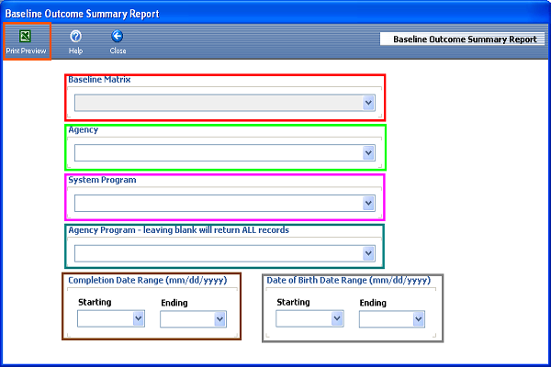
Task: Expand the Baseline Matrix dropdown arrow
Action: coord(369,103)
